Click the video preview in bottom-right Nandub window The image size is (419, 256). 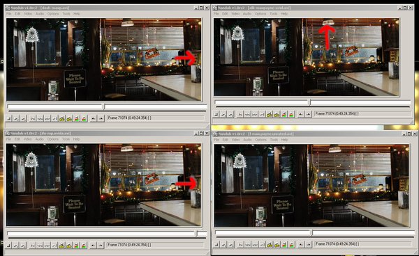(311, 186)
